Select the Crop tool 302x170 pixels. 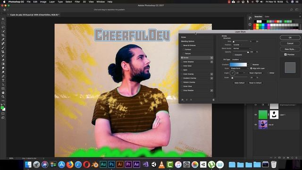(3, 35)
